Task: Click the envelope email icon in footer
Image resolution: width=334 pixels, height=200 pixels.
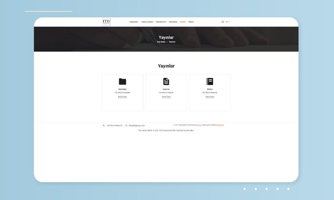Action: click(126, 126)
